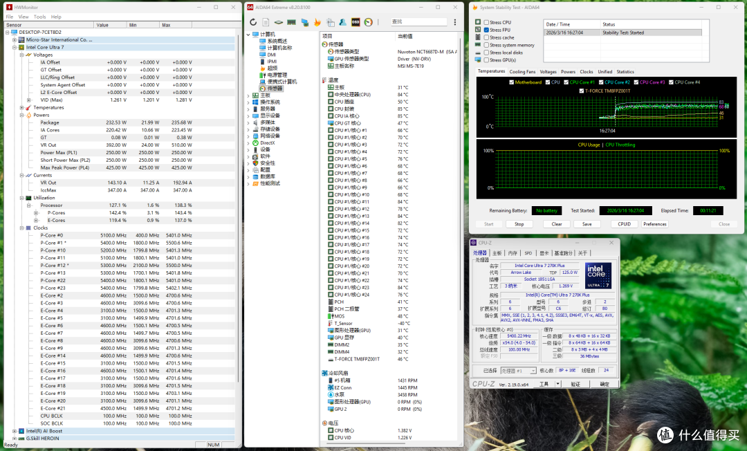The height and width of the screenshot is (451, 747).
Task: Open the 处理器 #1 selection dropdown in CPU-Z
Action: (x=533, y=371)
